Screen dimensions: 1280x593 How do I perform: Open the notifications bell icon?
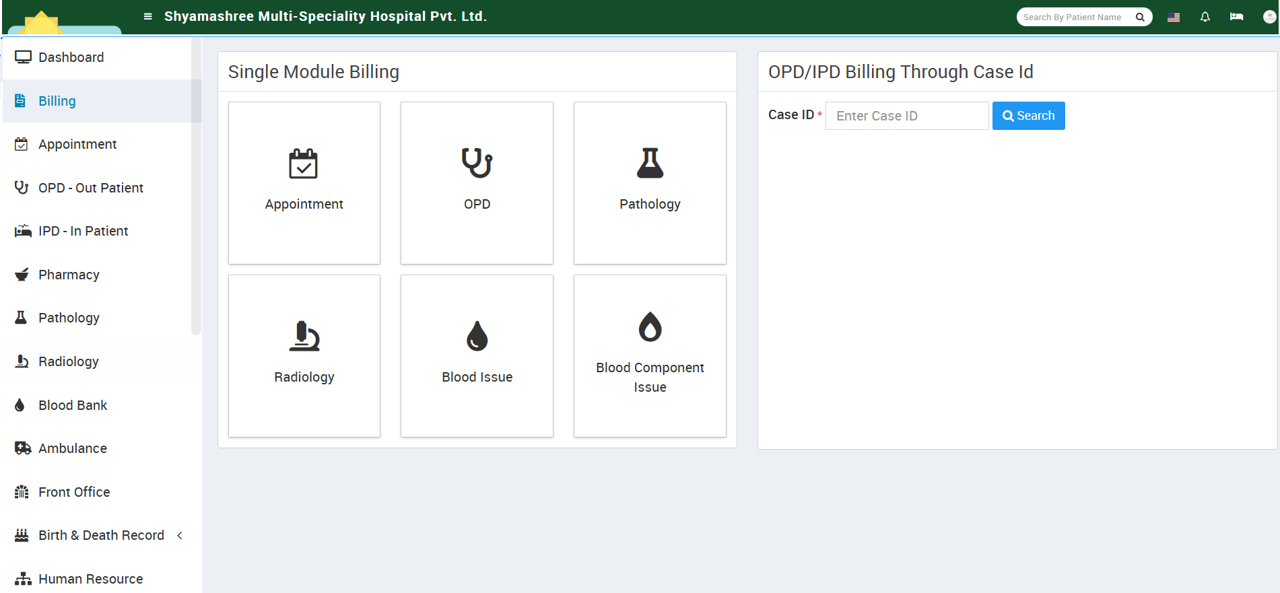(1205, 17)
